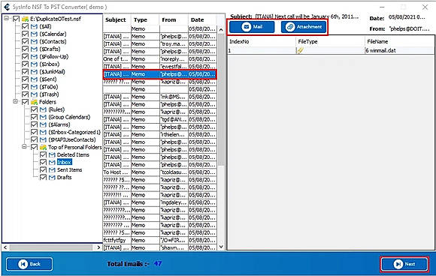
Task: Click the NSF file icon of E:\DuplicateOTest.nsf
Action: pos(25,19)
